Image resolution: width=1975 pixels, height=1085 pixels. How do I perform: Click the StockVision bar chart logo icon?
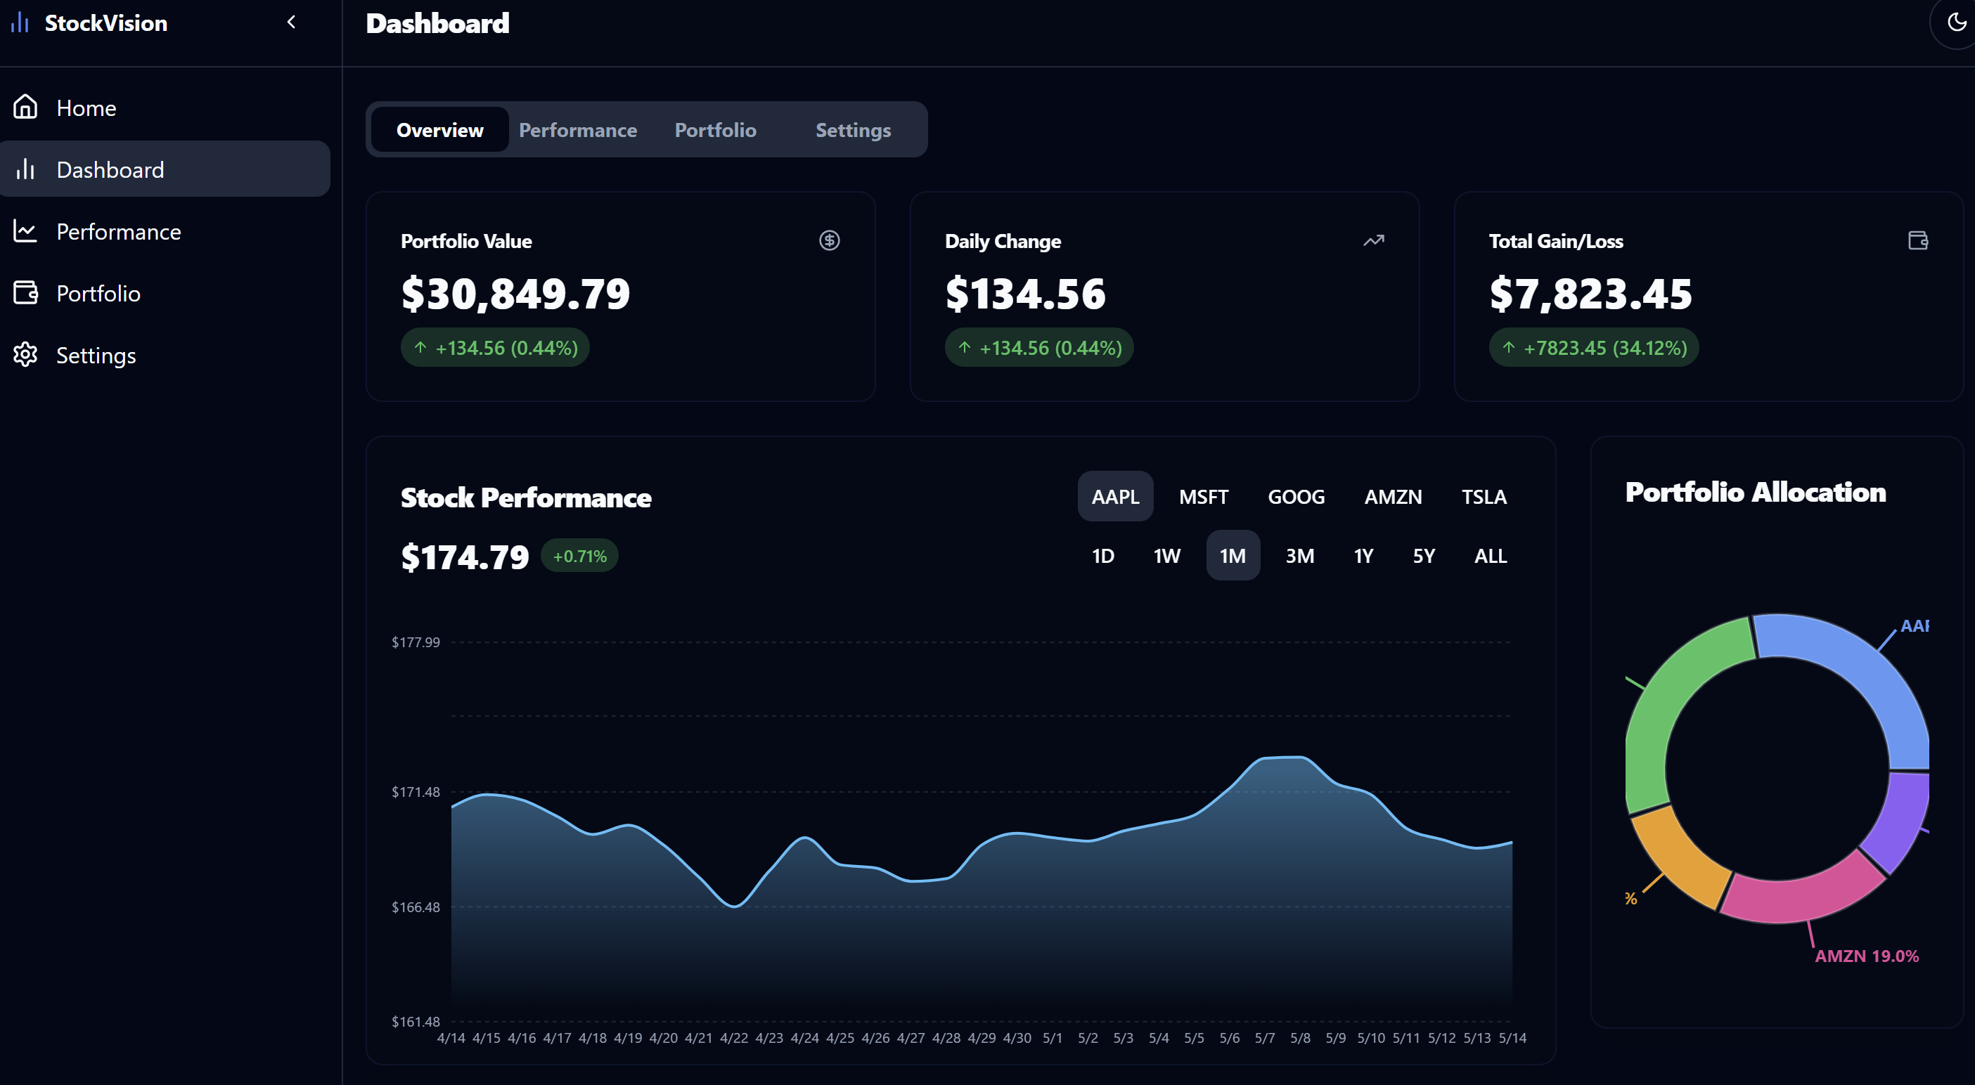20,23
